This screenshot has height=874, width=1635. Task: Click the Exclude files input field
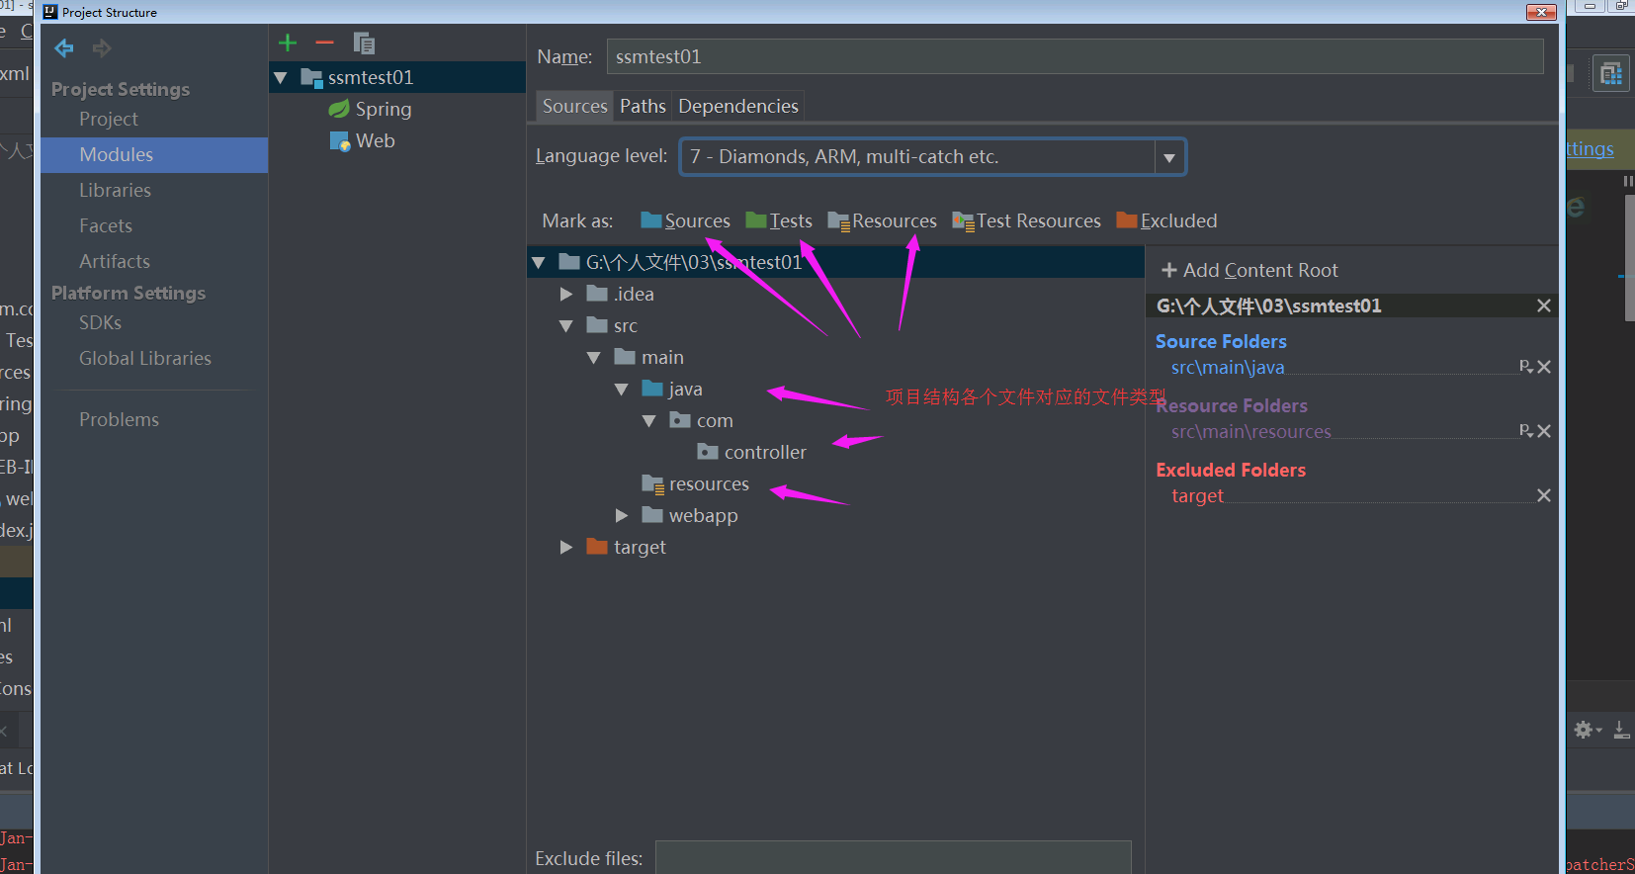(894, 857)
